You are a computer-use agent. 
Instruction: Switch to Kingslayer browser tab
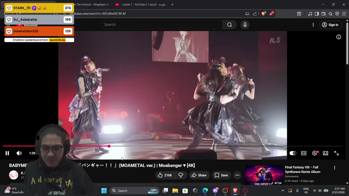point(91,5)
